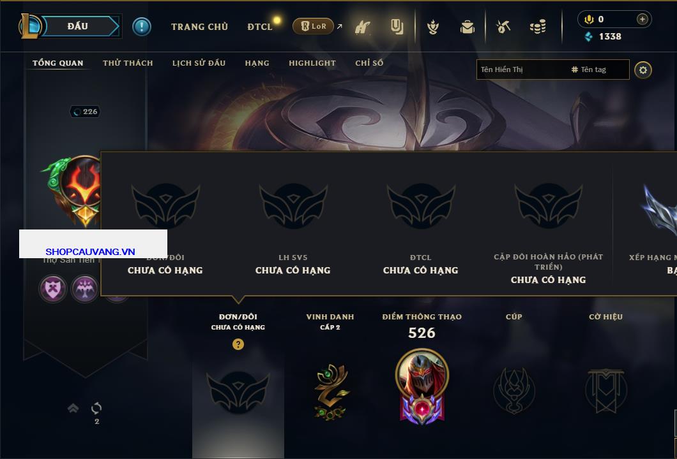Switch to the HIGHLIGHT tab
This screenshot has width=677, height=459.
point(312,63)
